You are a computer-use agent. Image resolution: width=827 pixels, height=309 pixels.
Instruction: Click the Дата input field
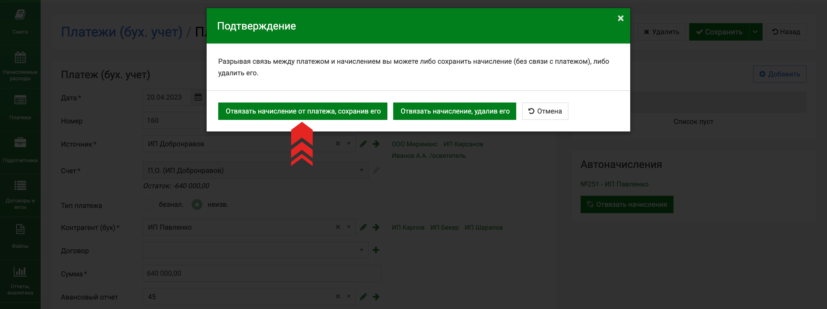coord(167,97)
